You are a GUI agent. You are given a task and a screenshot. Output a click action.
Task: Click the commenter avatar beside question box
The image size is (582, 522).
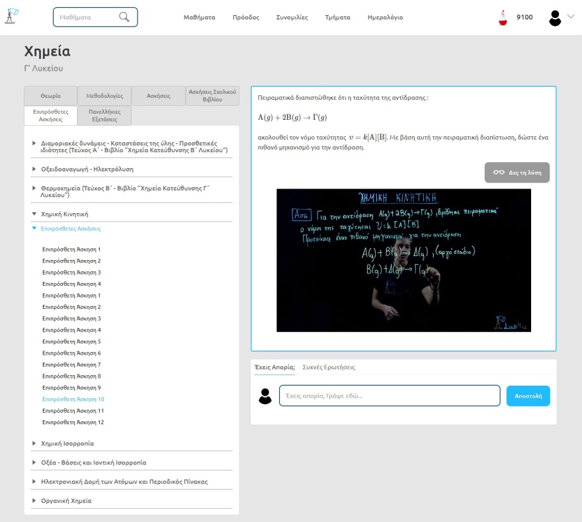pyautogui.click(x=265, y=396)
